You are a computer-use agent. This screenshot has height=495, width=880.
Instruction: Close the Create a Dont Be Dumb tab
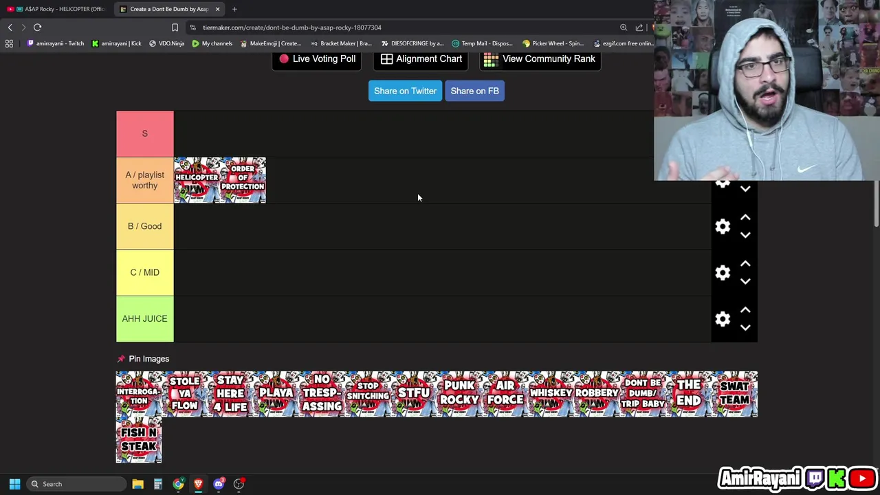[217, 9]
